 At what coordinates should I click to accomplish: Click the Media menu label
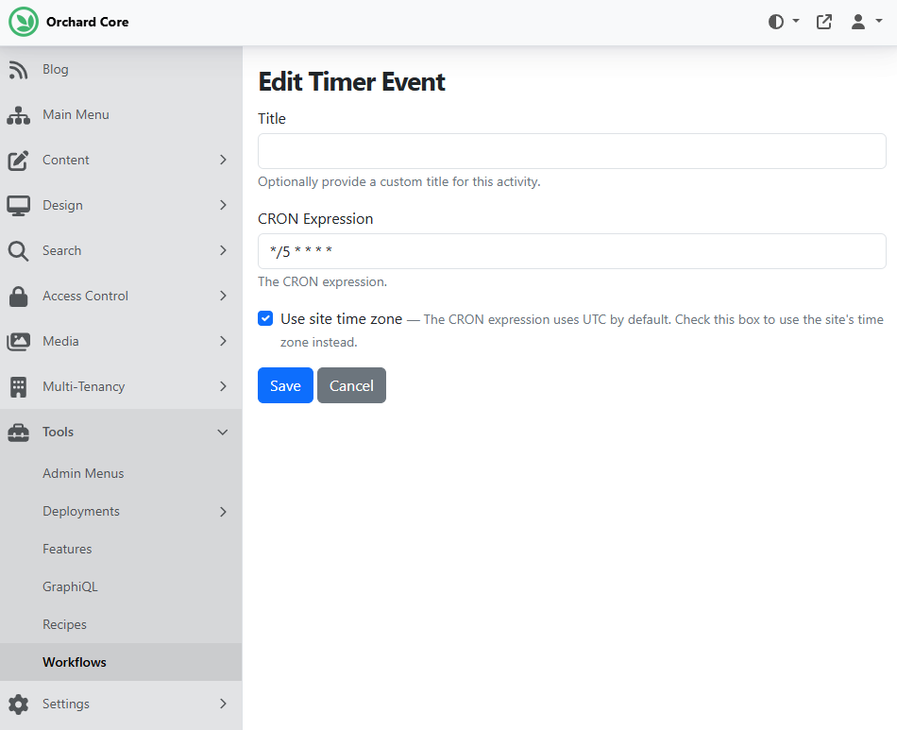60,341
